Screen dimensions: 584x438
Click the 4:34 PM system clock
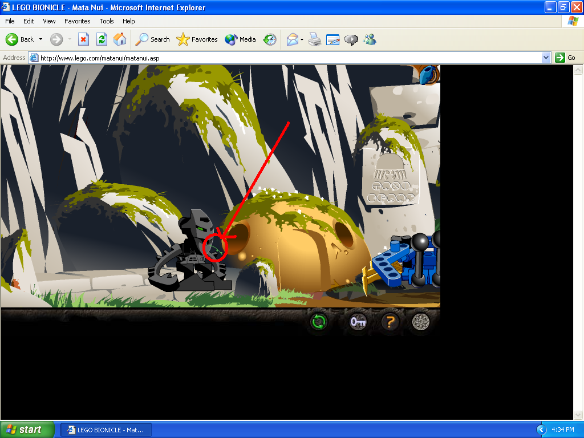point(562,430)
